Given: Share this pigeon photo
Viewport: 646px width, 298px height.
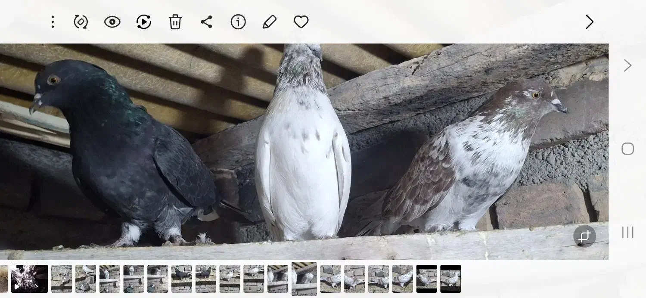Looking at the screenshot, I should pos(207,22).
